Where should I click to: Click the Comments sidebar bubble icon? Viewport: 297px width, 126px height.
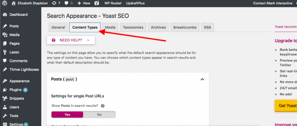5,61
